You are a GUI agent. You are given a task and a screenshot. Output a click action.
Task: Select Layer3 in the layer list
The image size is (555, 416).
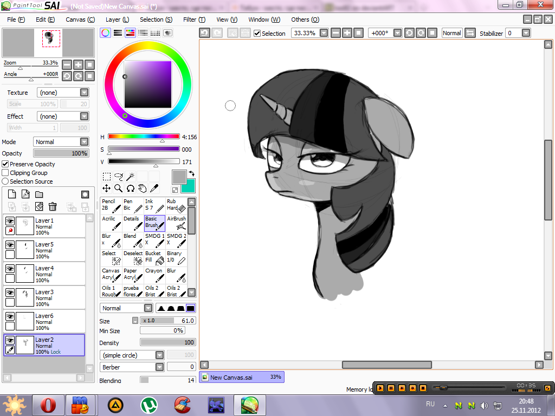coord(44,297)
